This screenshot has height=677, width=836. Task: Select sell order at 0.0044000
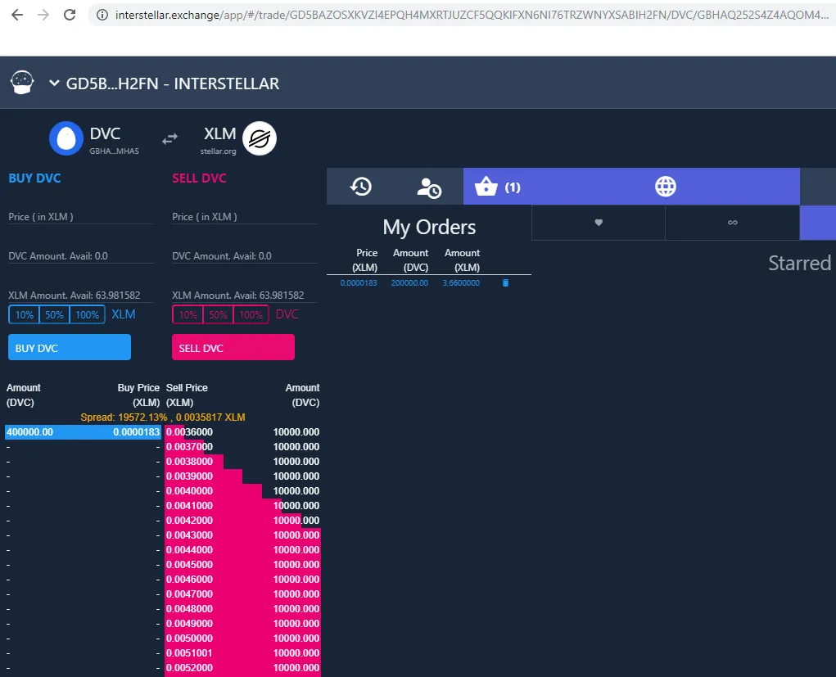point(242,550)
